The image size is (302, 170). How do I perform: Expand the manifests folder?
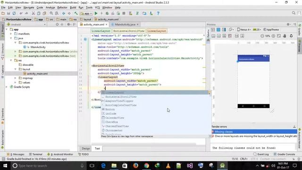point(11,34)
